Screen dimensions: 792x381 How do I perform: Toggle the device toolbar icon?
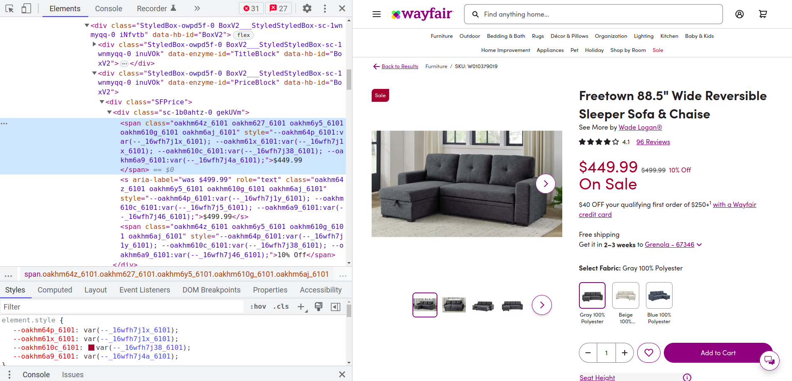(x=26, y=8)
